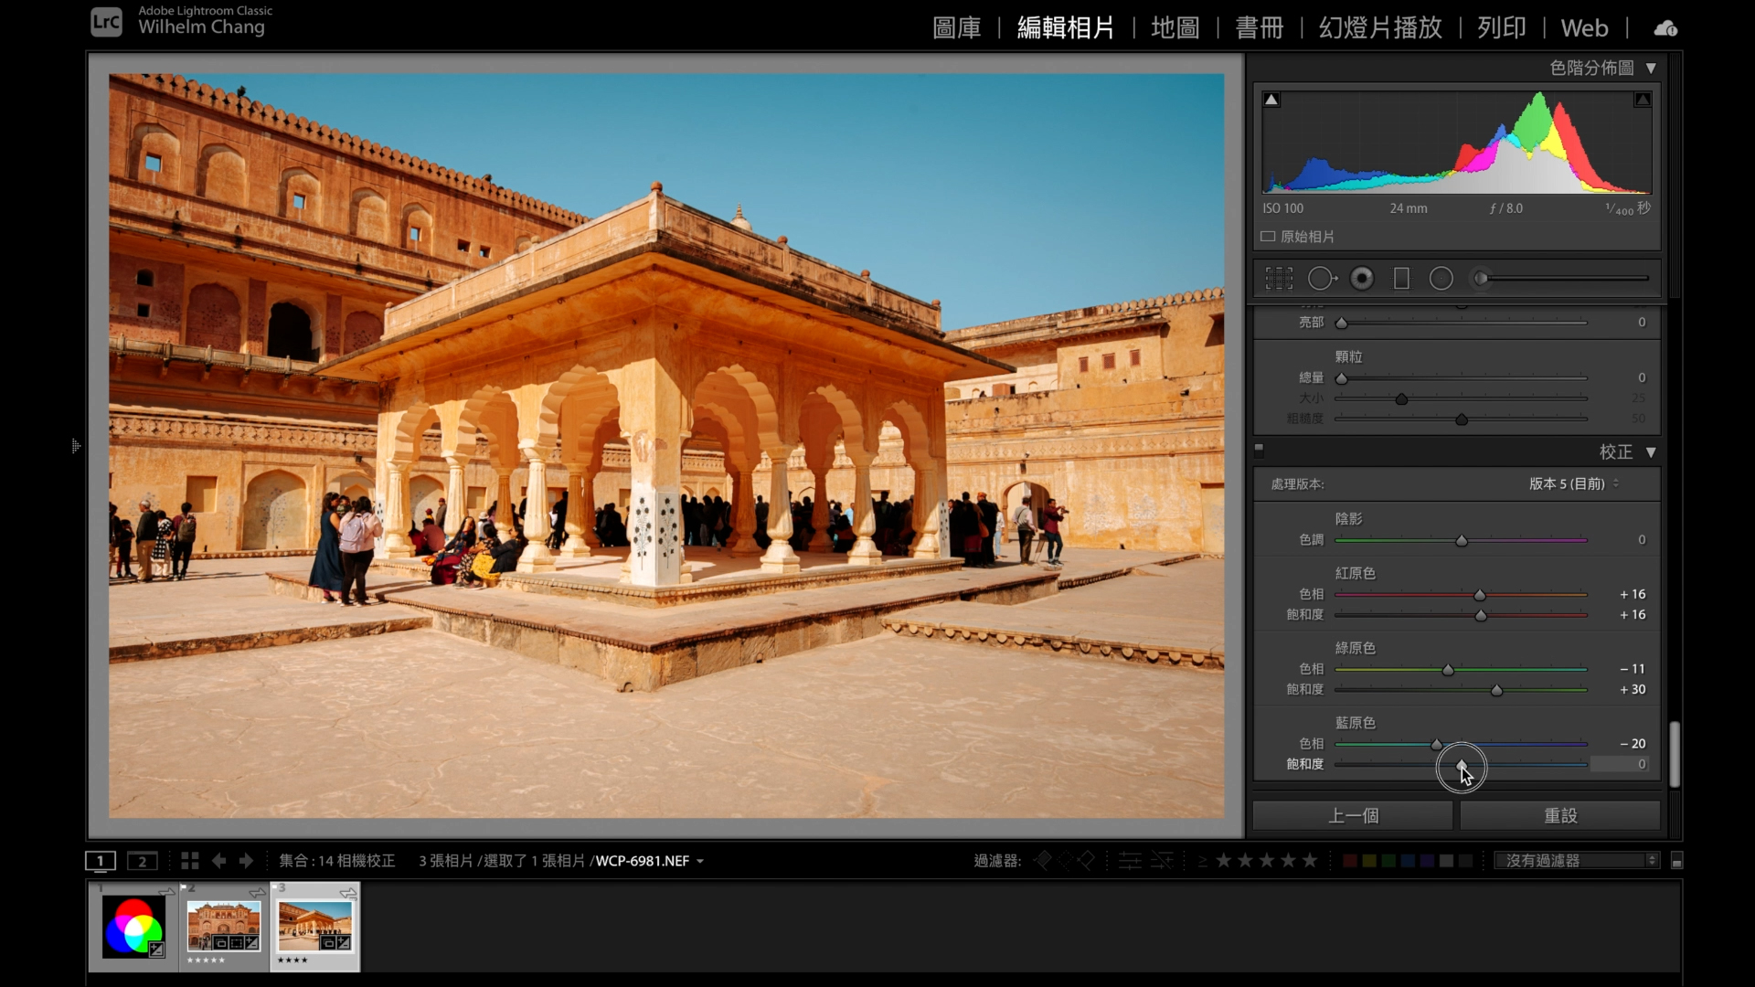This screenshot has height=987, width=1755.
Task: Click the 重設 reset button
Action: [x=1559, y=815]
